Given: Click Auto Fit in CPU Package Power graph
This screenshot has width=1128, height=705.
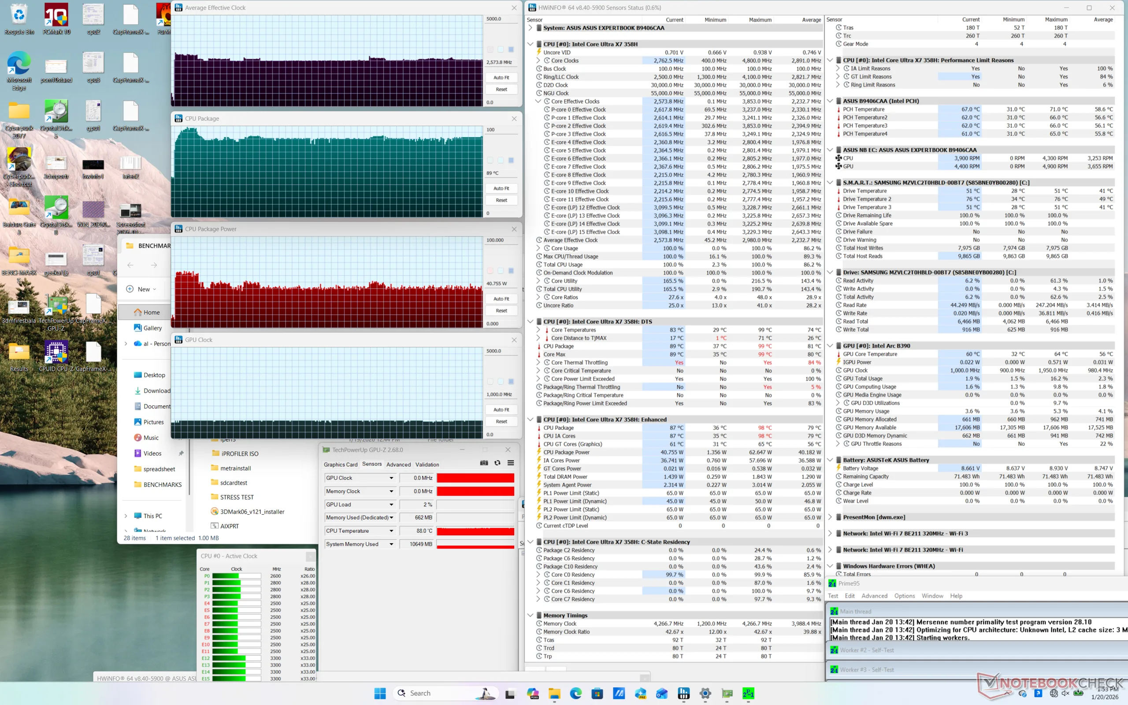Looking at the screenshot, I should tap(501, 299).
